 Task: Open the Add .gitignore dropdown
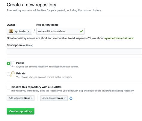tap(21, 98)
